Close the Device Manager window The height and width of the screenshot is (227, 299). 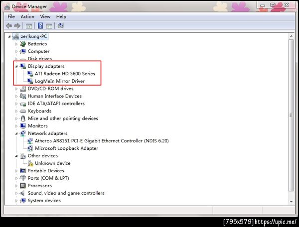point(286,5)
